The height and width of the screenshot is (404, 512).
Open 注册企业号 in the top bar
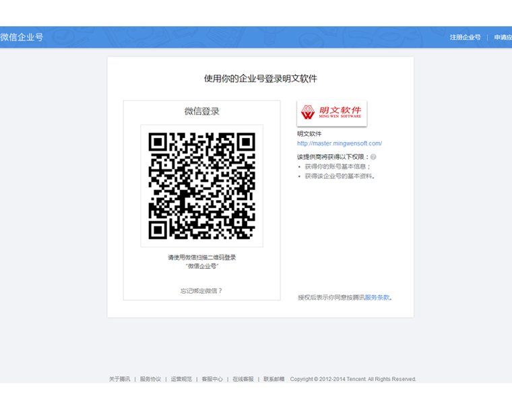pyautogui.click(x=465, y=38)
